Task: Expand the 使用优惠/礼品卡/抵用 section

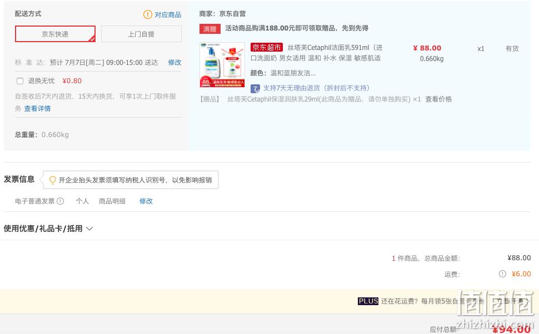Action: click(48, 229)
